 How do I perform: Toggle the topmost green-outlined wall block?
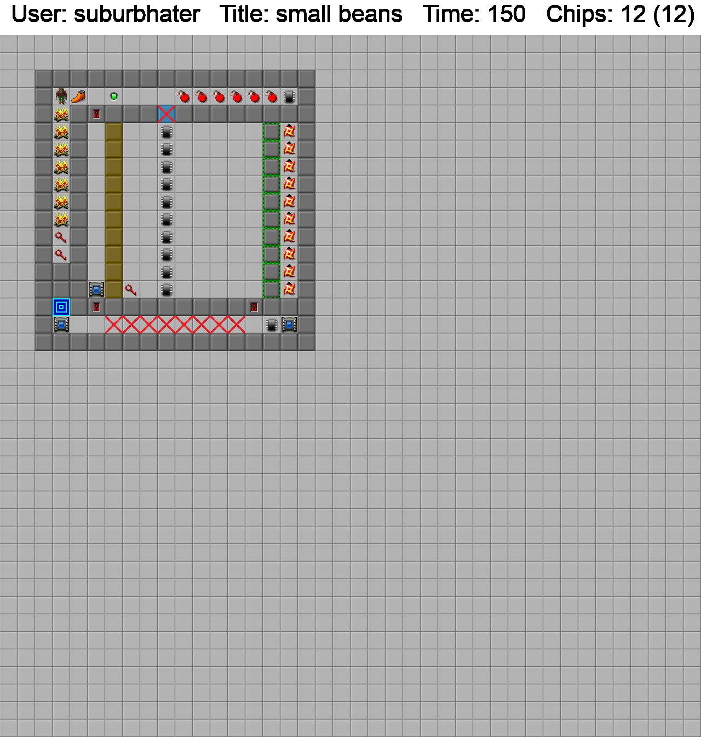pos(272,132)
